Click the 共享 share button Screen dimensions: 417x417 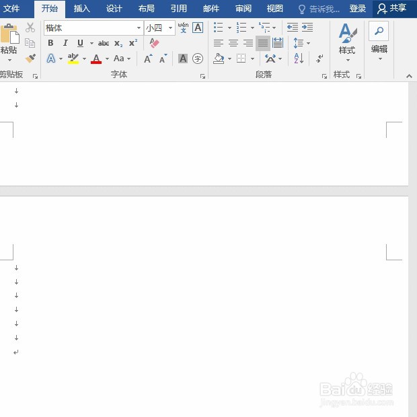(x=392, y=9)
